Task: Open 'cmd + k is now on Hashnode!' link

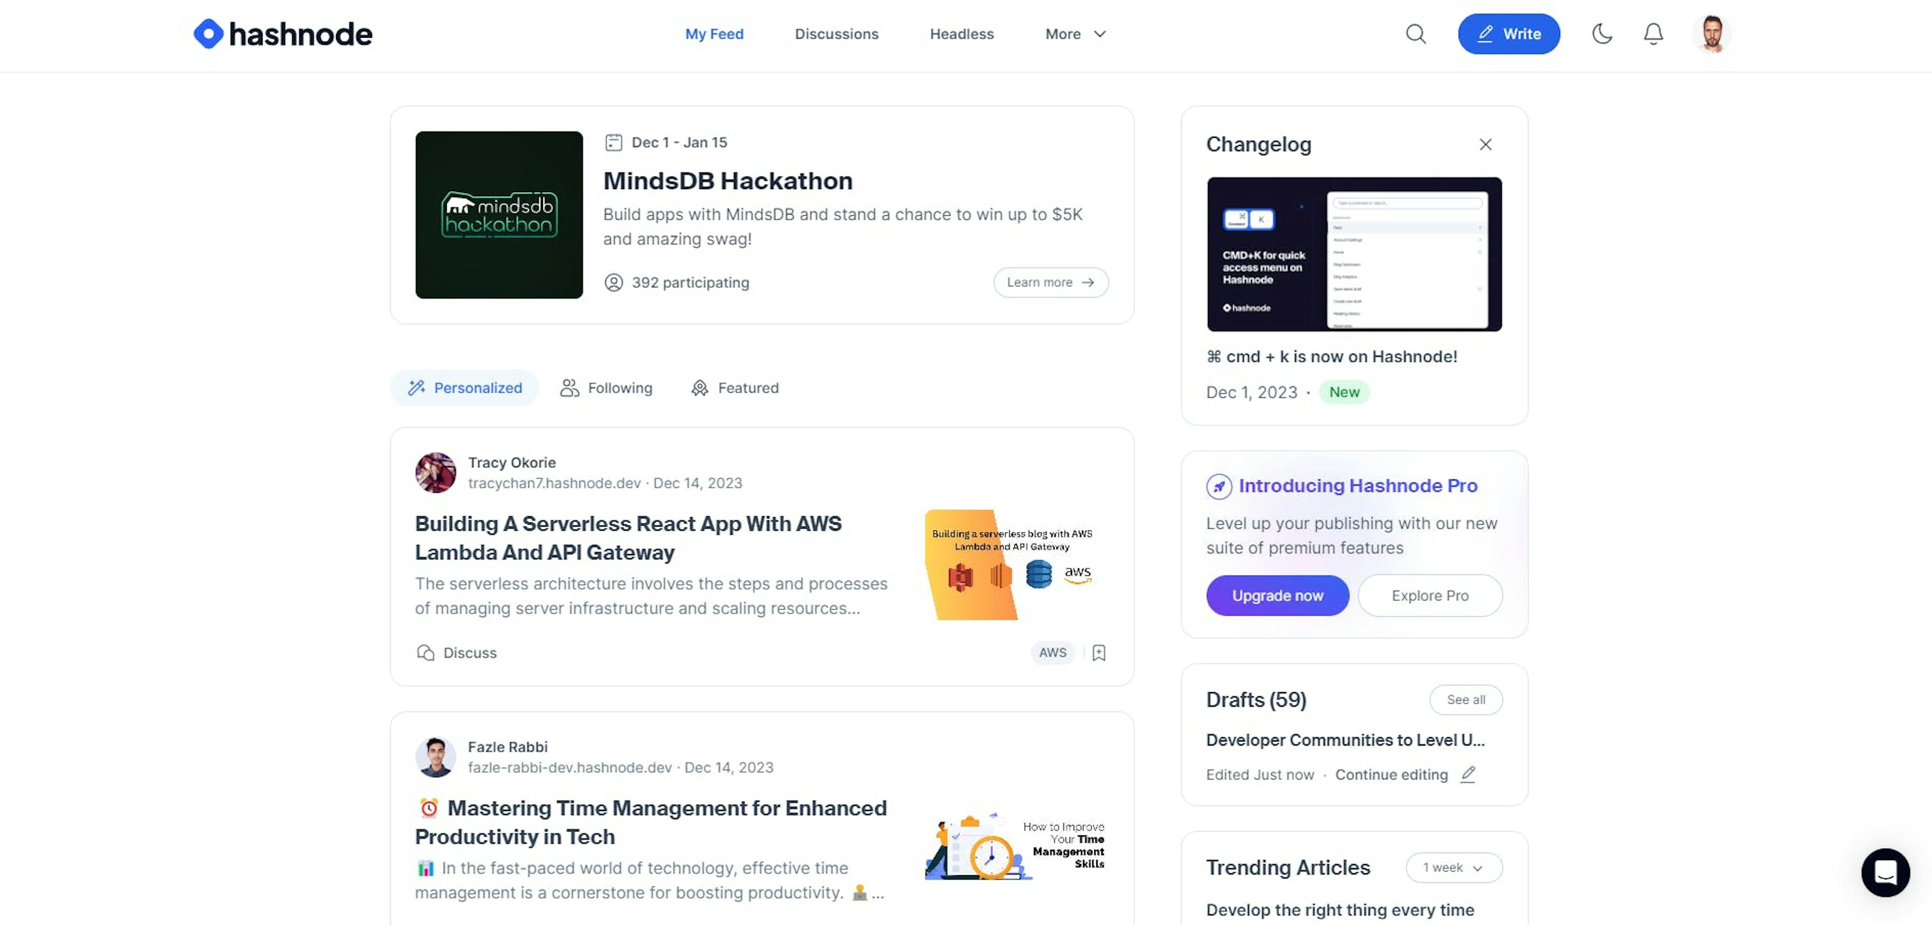Action: pyautogui.click(x=1331, y=357)
